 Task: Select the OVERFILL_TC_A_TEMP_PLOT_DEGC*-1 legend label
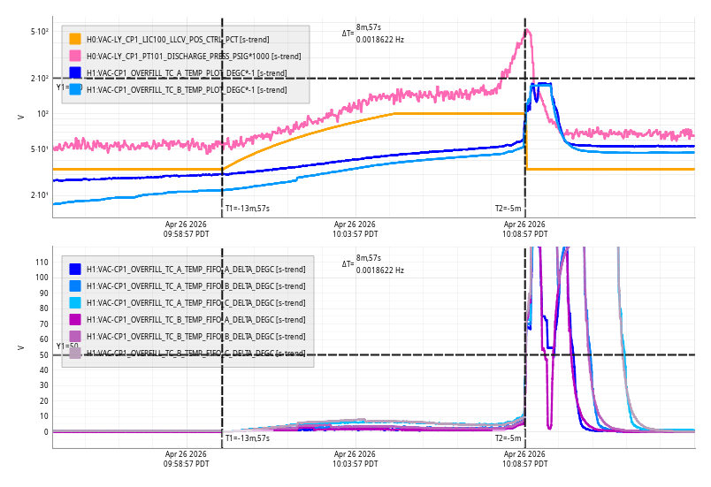click(x=187, y=73)
